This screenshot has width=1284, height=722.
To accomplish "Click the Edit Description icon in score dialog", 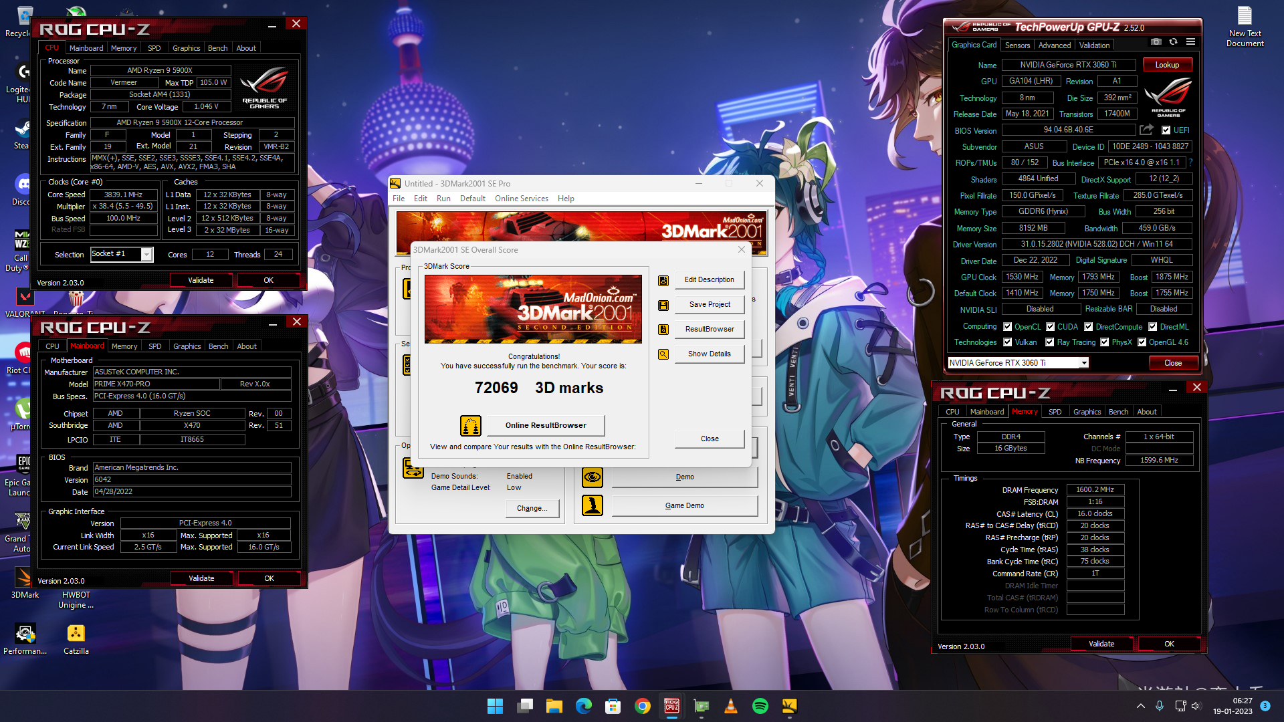I will click(663, 280).
